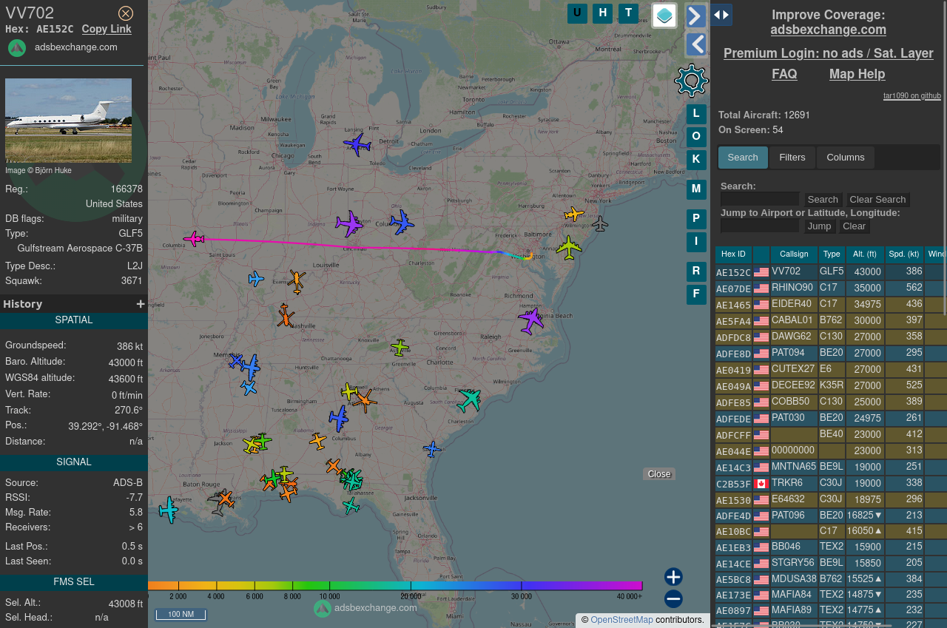This screenshot has height=628, width=947.
Task: Click the adsbexchange.com logo in the info panel
Action: click(17, 48)
